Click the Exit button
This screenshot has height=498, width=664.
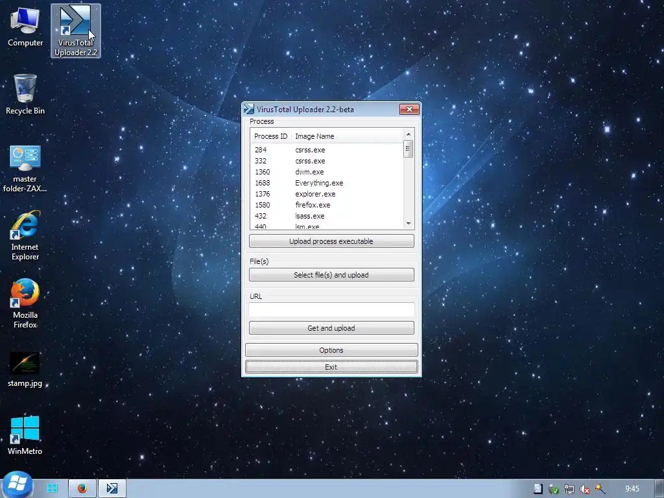click(x=331, y=367)
